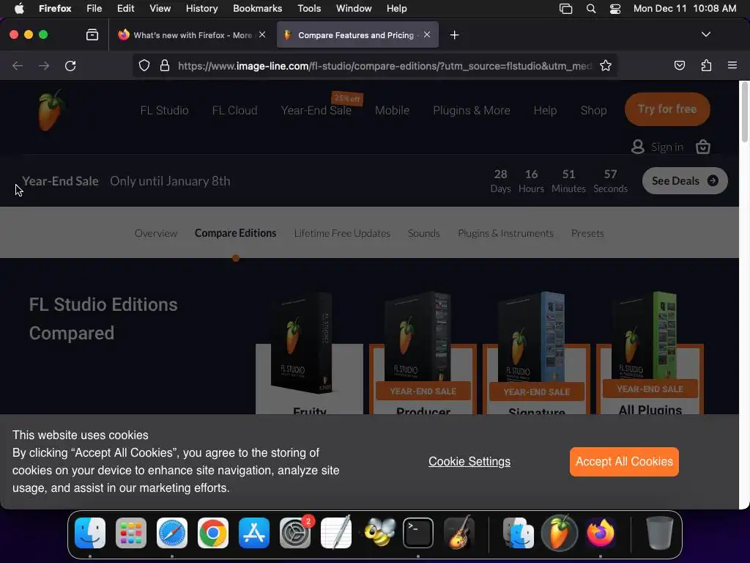The image size is (750, 563).
Task: Bookmark this page with the star icon
Action: point(606,65)
